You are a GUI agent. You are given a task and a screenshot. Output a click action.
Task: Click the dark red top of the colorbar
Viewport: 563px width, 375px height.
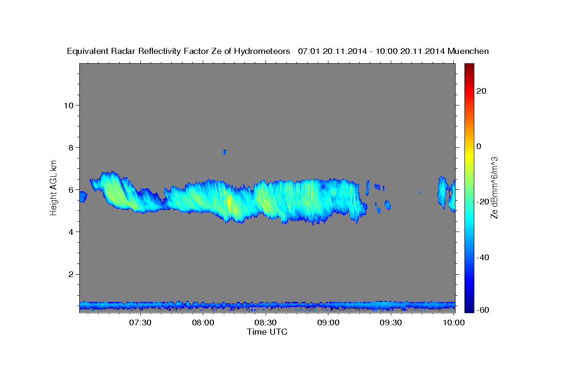click(x=470, y=67)
